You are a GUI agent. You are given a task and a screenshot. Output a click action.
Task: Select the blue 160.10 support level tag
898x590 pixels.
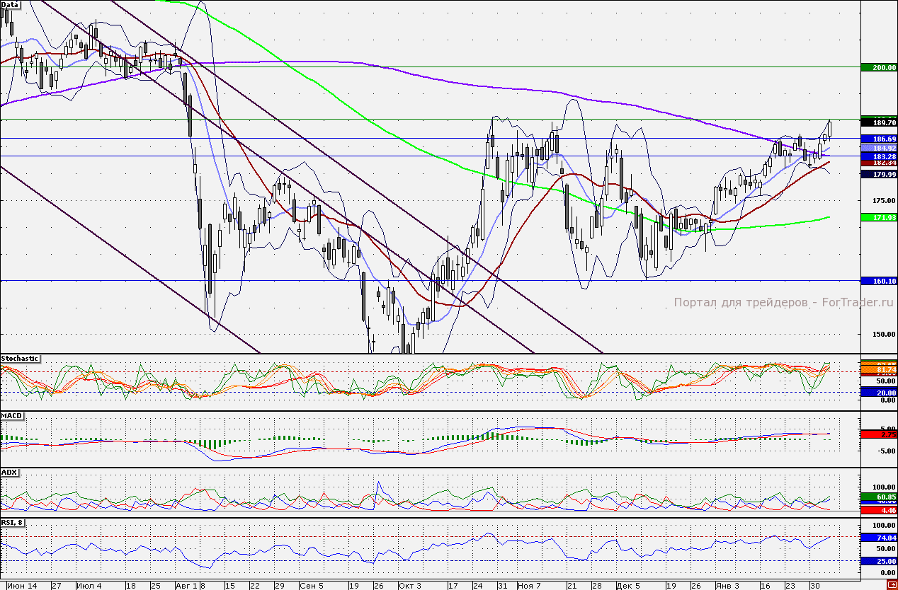[879, 281]
